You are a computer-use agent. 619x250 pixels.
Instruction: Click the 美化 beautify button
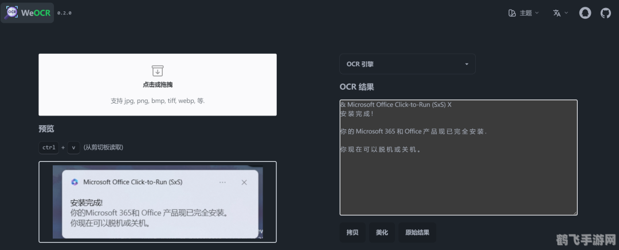(x=382, y=232)
